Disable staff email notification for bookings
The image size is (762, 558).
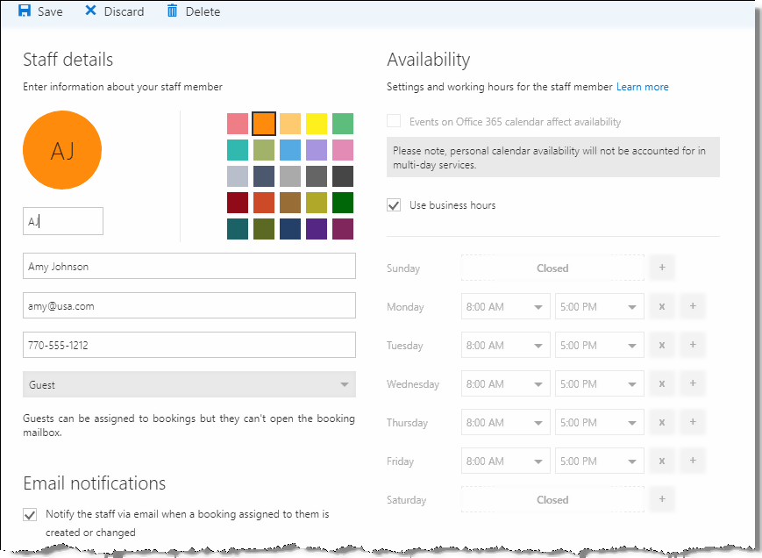[30, 515]
